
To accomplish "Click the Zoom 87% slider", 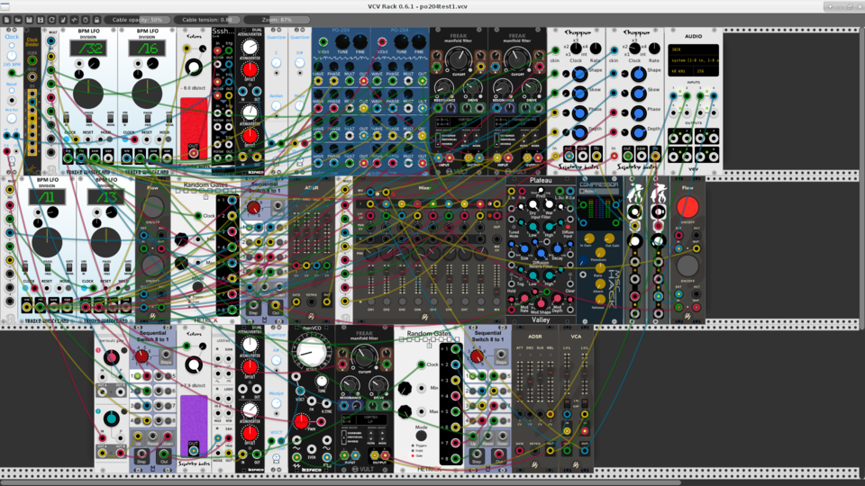I will tap(277, 20).
